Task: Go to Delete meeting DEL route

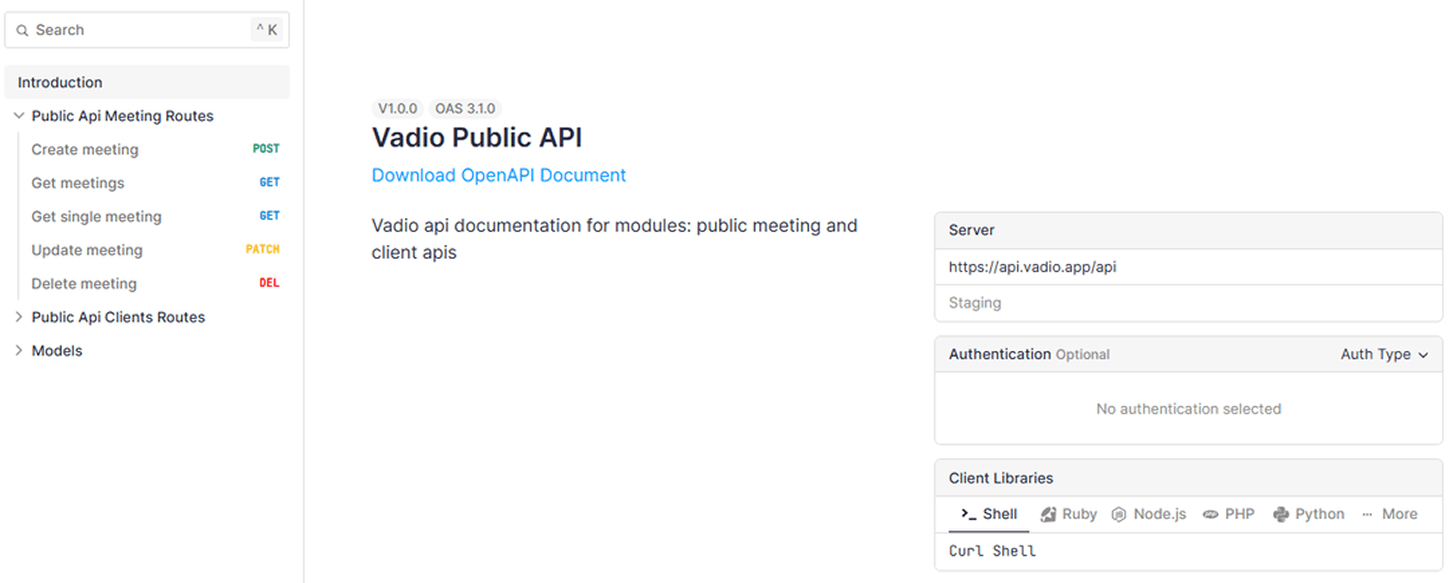Action: (x=84, y=284)
